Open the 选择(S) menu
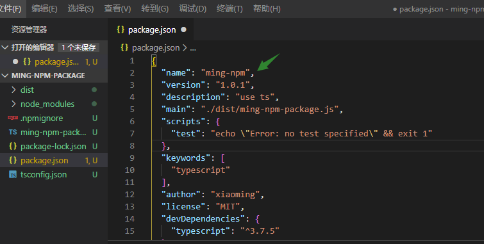Viewport: 484px width, 244px height. click(81, 8)
